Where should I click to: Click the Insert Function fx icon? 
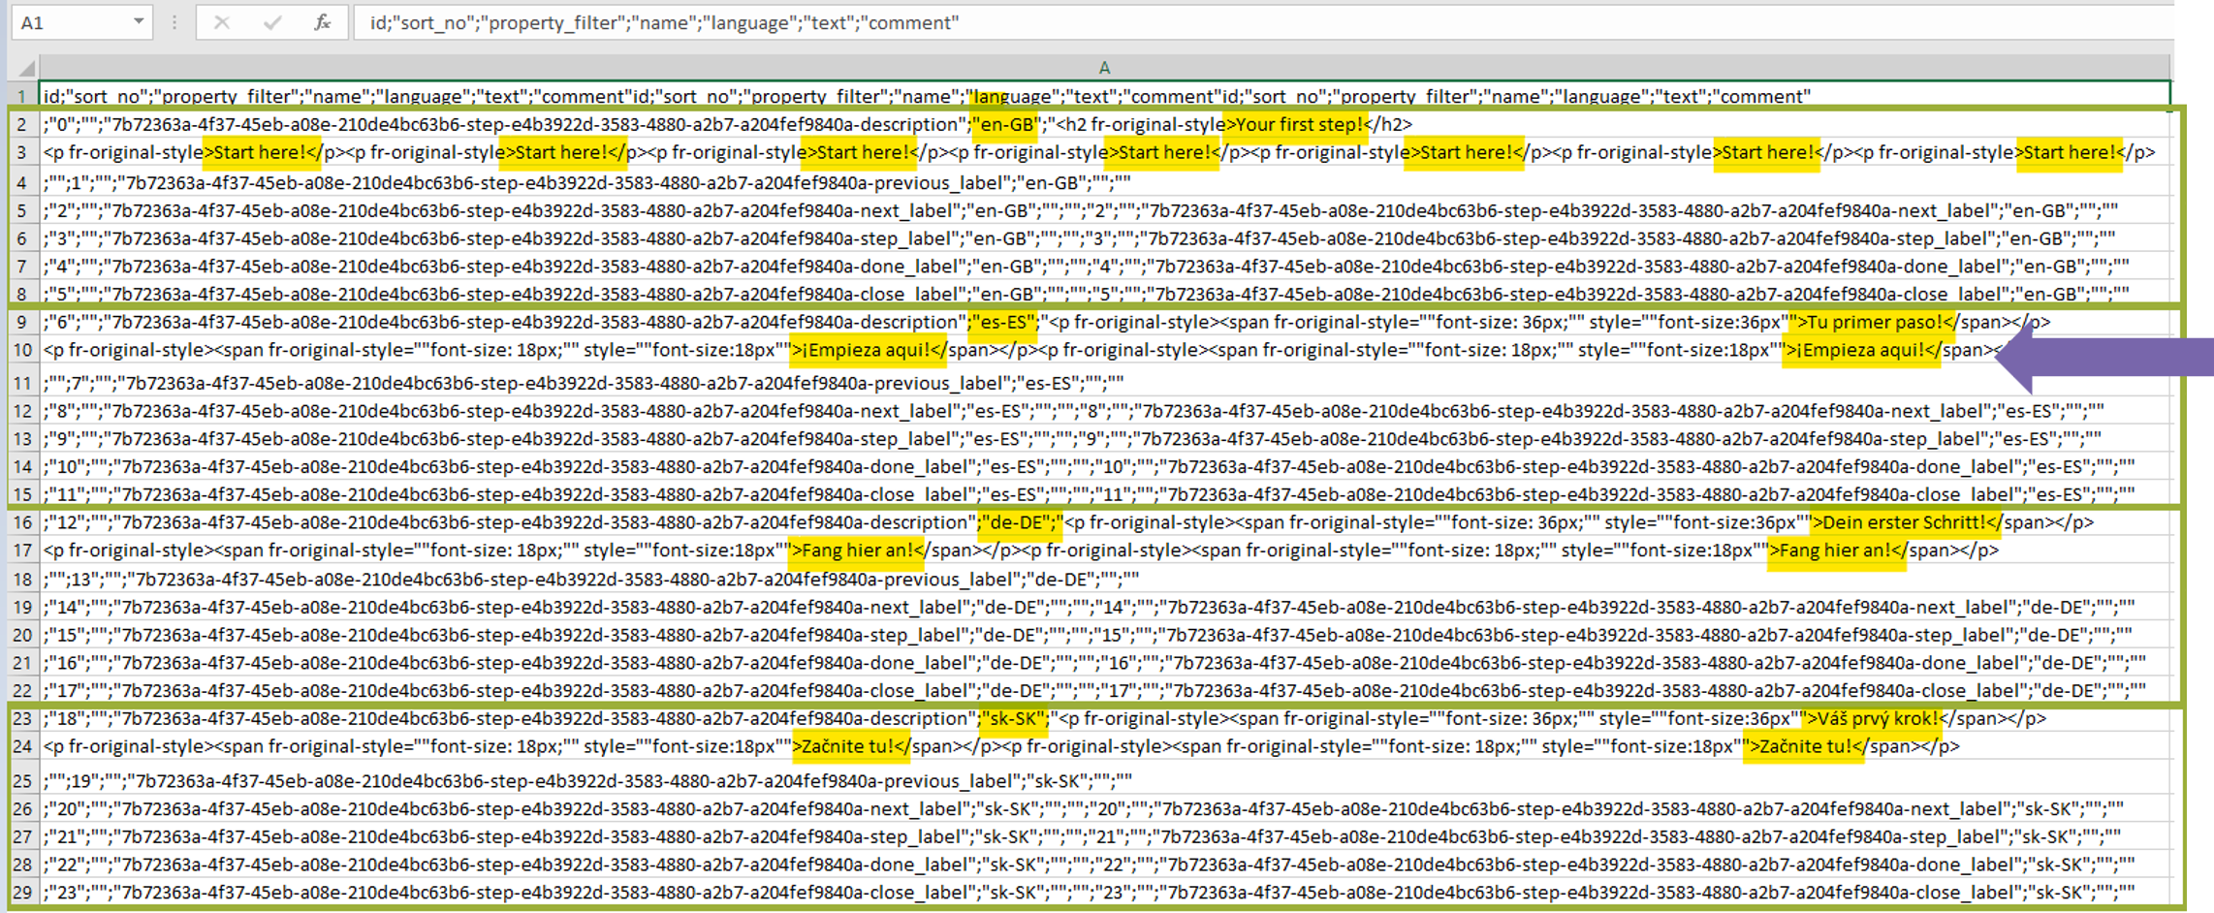(x=322, y=22)
